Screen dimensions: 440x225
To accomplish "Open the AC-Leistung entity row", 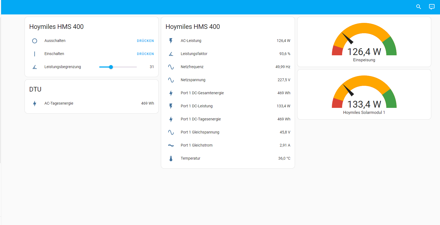I will [x=228, y=41].
